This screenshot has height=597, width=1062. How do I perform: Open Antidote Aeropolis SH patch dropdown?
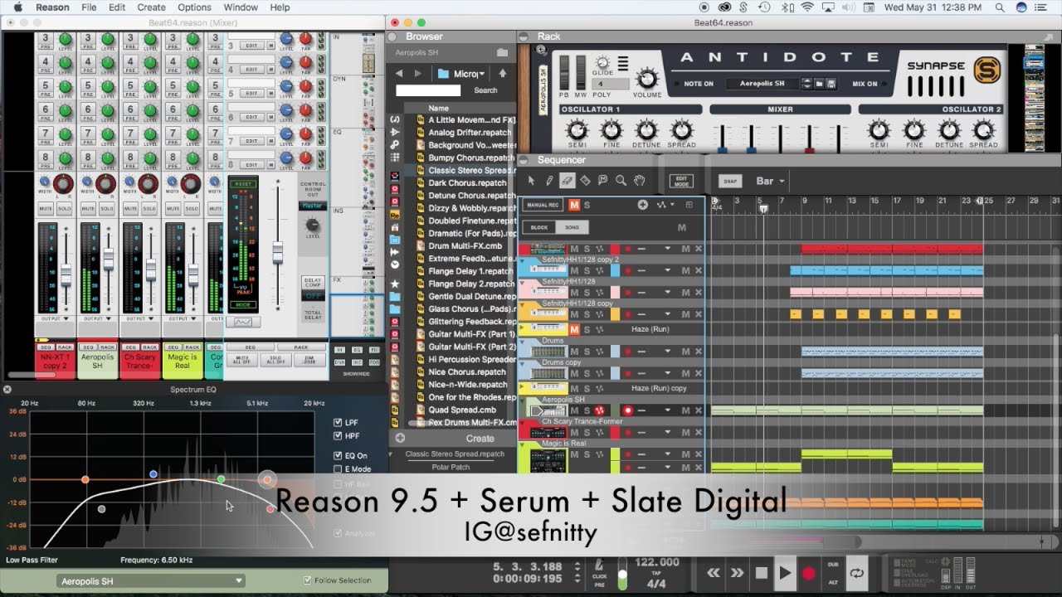tap(763, 84)
